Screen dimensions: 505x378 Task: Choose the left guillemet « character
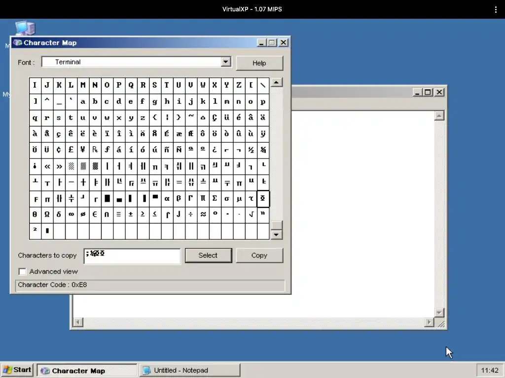tap(47, 166)
